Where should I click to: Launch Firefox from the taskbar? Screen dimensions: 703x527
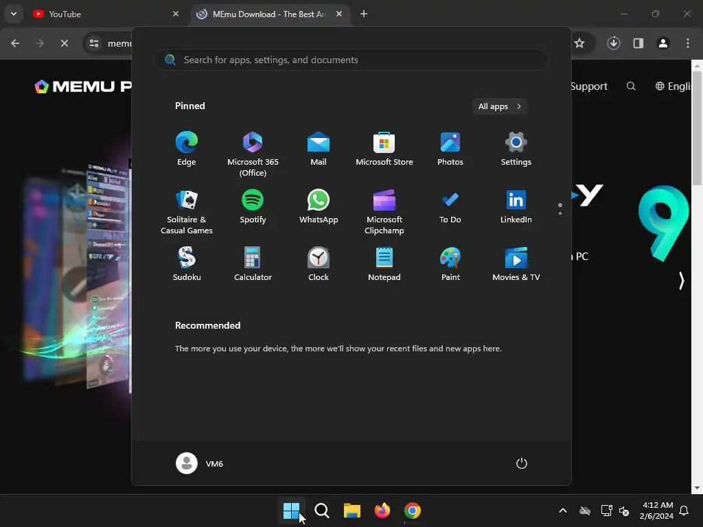[x=382, y=510]
